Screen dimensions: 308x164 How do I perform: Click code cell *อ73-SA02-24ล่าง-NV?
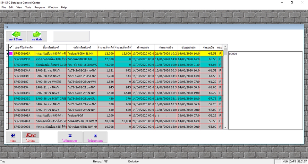(x=82, y=104)
